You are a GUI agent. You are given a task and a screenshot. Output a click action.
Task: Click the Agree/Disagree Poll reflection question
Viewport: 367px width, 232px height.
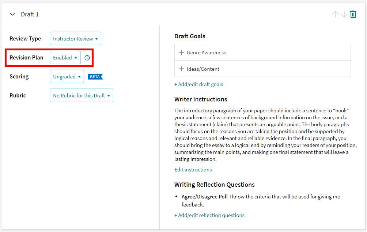click(204, 196)
